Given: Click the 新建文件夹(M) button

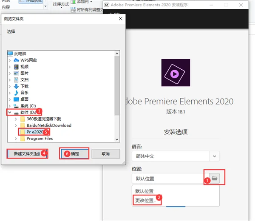Looking at the screenshot, I should coord(27,154).
